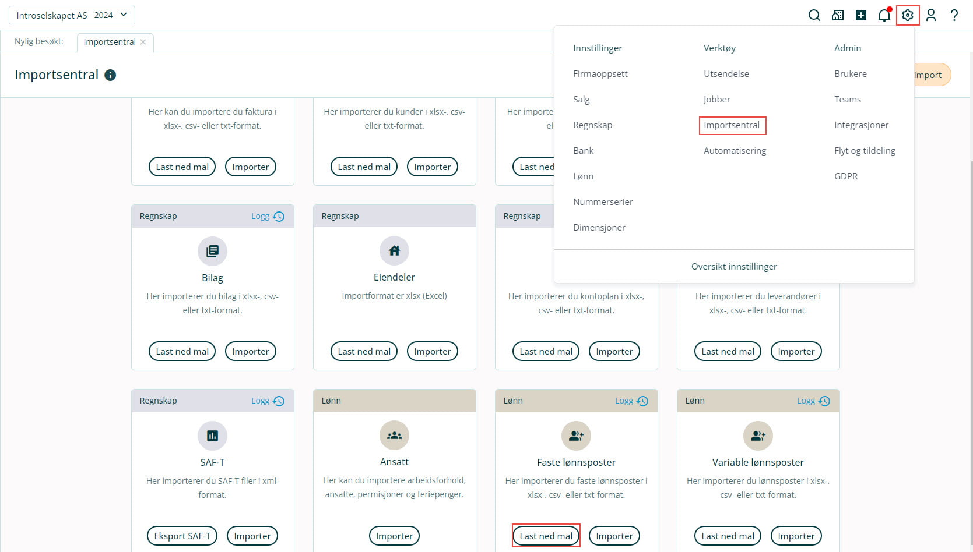Click the company building icon in top bar
This screenshot has width=973, height=552.
point(838,16)
